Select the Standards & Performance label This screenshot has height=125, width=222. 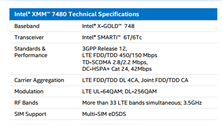click(31, 52)
